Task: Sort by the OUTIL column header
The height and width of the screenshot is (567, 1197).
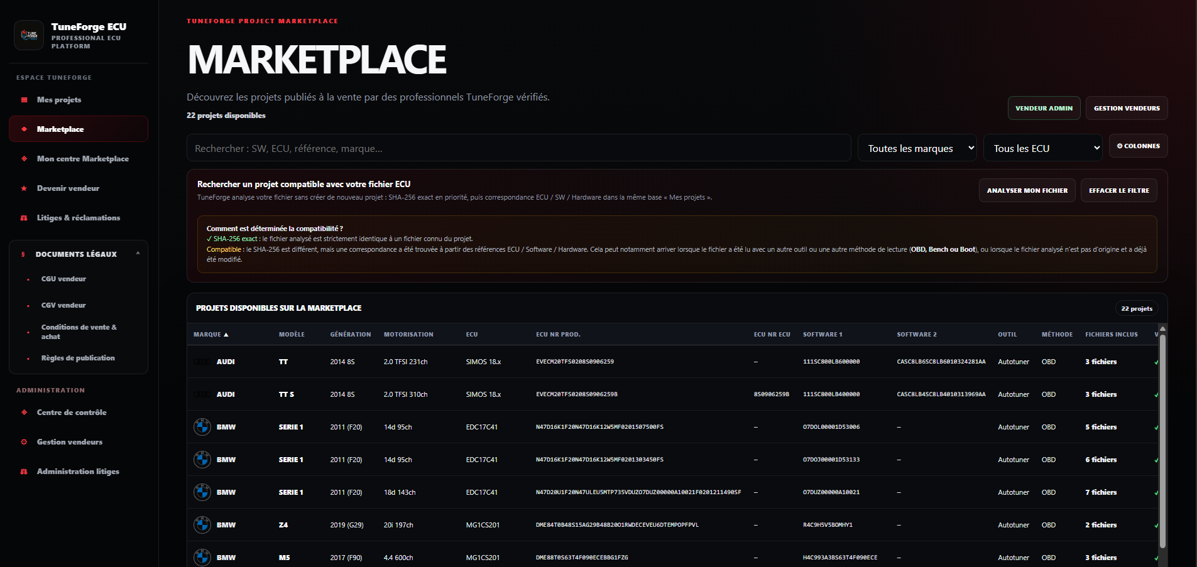Action: [x=1007, y=335]
